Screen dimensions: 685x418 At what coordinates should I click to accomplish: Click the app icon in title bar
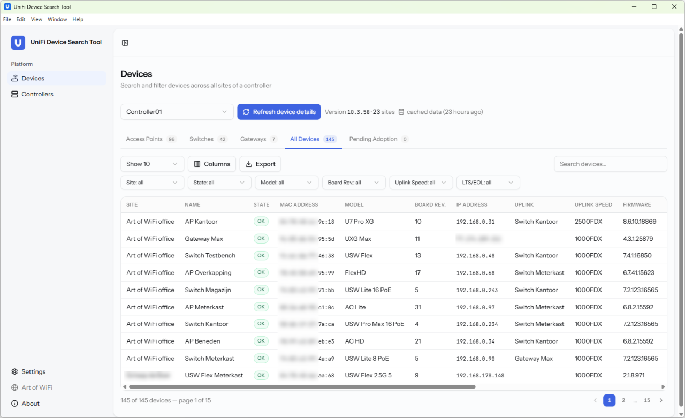coord(7,7)
